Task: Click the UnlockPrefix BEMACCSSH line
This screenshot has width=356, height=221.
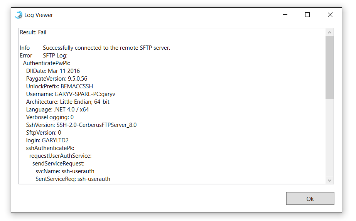Action: [59, 86]
